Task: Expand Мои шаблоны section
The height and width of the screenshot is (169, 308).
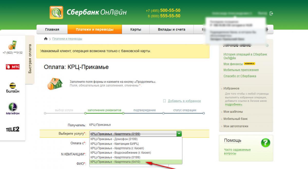Action: click(x=233, y=112)
